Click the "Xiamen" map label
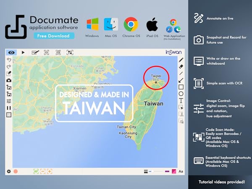 pos(80,88)
